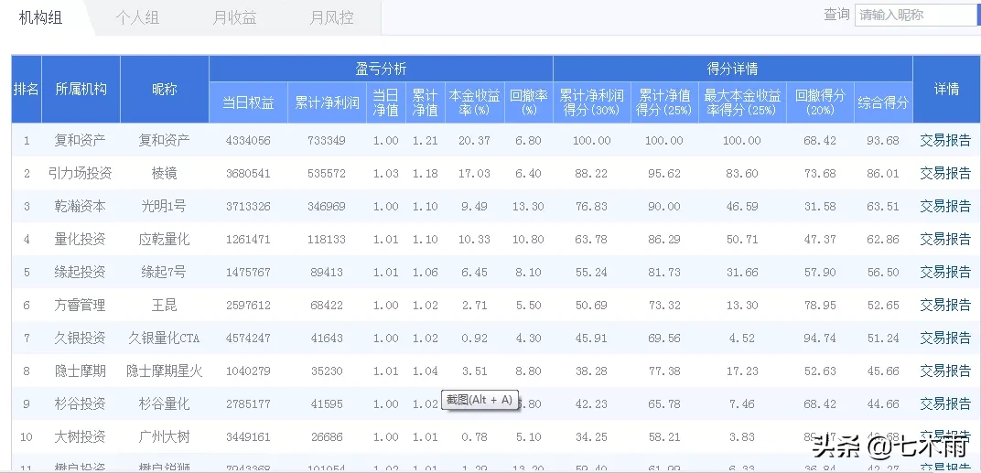Screen dimensions: 981x473
Task: Open 交易报告 for 杉谷量化
Action: pyautogui.click(x=945, y=403)
